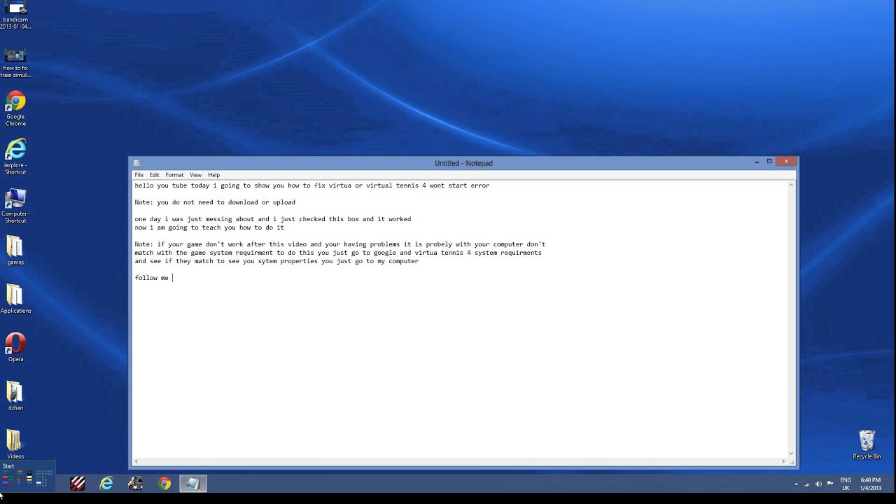Open the ENG UK language indicator
This screenshot has height=504, width=896.
click(846, 484)
